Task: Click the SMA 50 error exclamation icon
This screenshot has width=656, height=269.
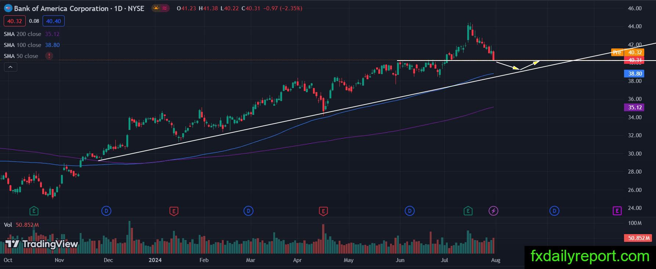Action: [x=49, y=56]
